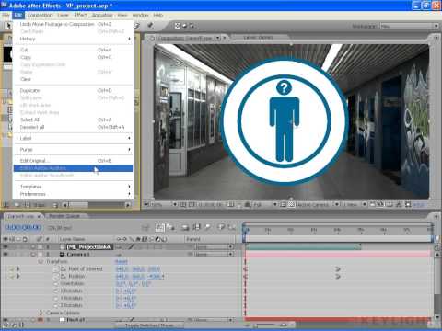Open the Composition menu
This screenshot has width=442, height=331.
click(40, 15)
